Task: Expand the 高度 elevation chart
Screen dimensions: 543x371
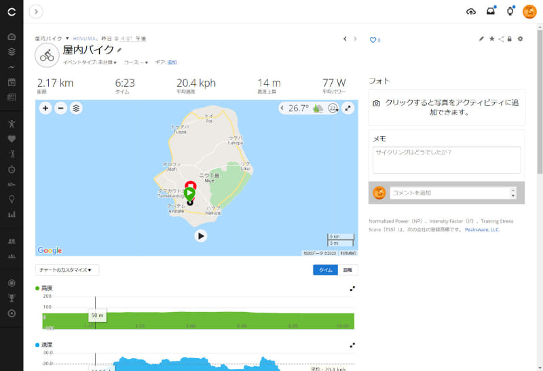Action: [x=352, y=289]
